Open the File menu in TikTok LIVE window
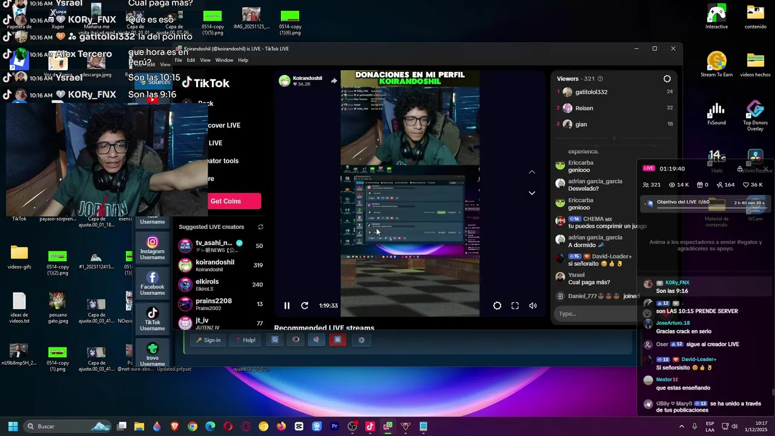The image size is (775, 436). [179, 60]
